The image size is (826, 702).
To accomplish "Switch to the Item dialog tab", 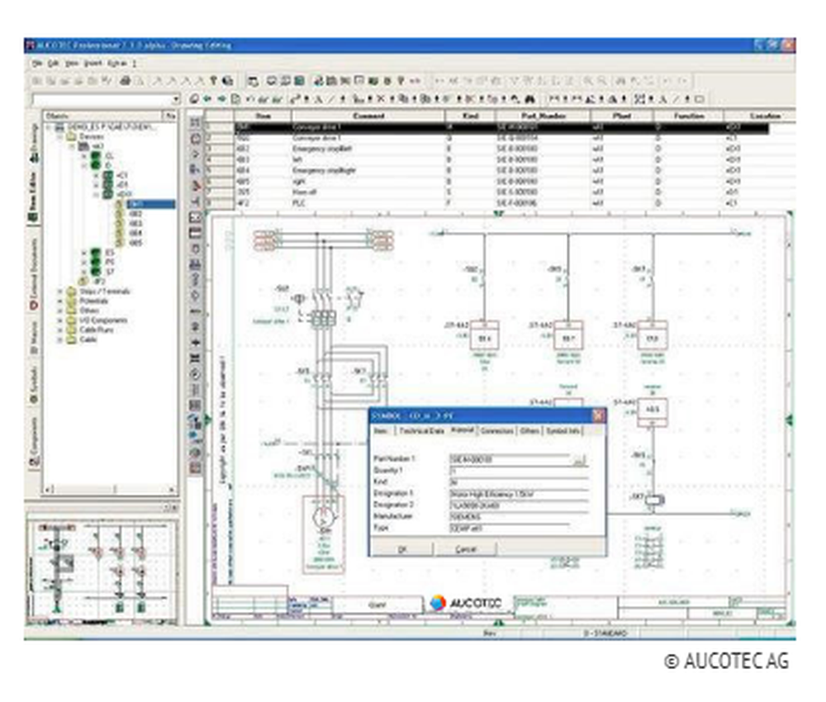I will coord(381,431).
